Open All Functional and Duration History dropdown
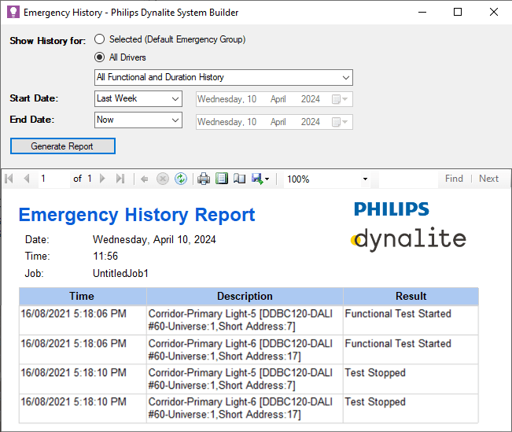 tap(223, 77)
